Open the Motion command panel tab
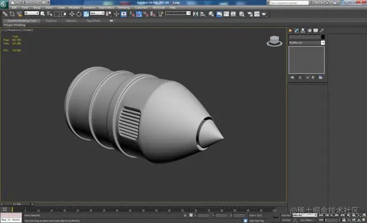Screen dimensions: 367x223 pyautogui.click(x=310, y=30)
